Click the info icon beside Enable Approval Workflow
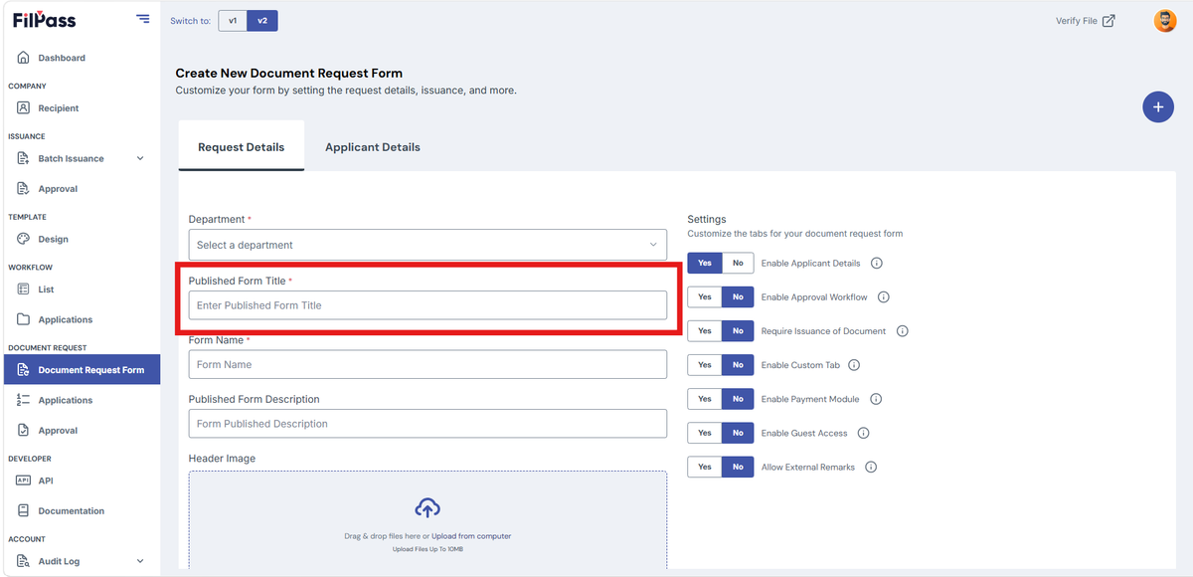The image size is (1193, 577). 884,297
